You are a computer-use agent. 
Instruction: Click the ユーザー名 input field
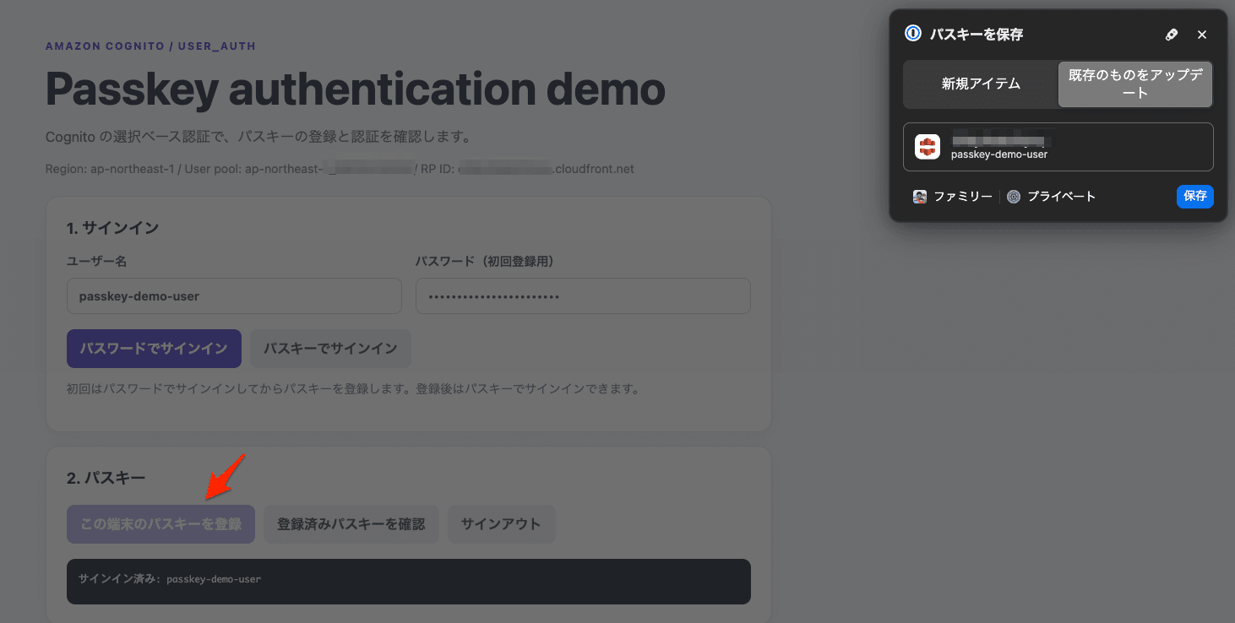(x=234, y=296)
